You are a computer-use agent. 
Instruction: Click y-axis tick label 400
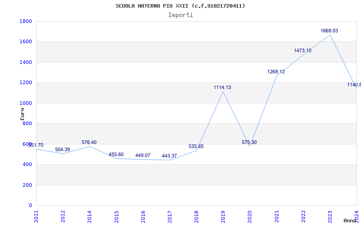click(28, 165)
